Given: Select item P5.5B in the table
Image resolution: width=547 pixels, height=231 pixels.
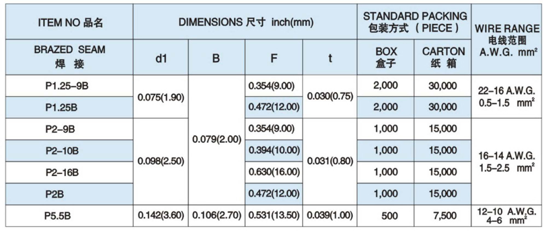Looking at the screenshot, I should [69, 216].
